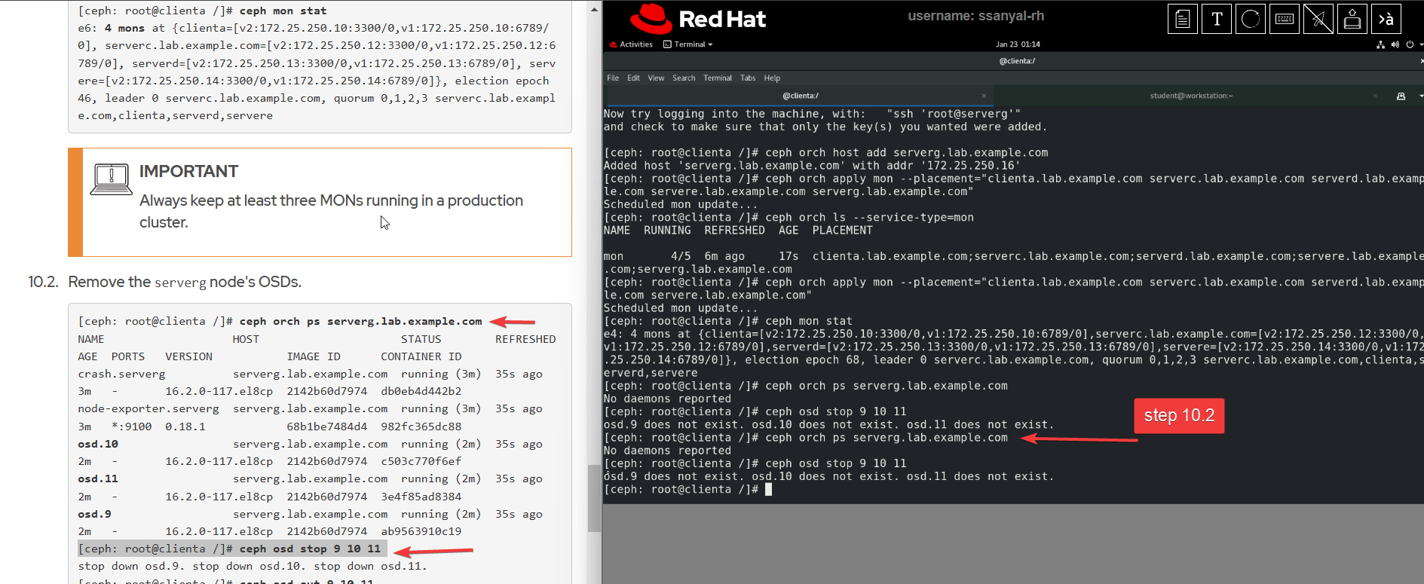Open the View menu in terminal
The height and width of the screenshot is (584, 1424).
pos(656,78)
